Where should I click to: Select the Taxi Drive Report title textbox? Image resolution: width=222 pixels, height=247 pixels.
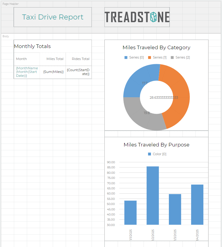(52, 17)
